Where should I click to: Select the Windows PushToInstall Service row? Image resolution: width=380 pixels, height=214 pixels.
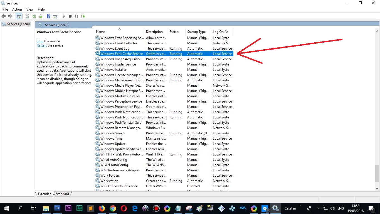[164, 123]
